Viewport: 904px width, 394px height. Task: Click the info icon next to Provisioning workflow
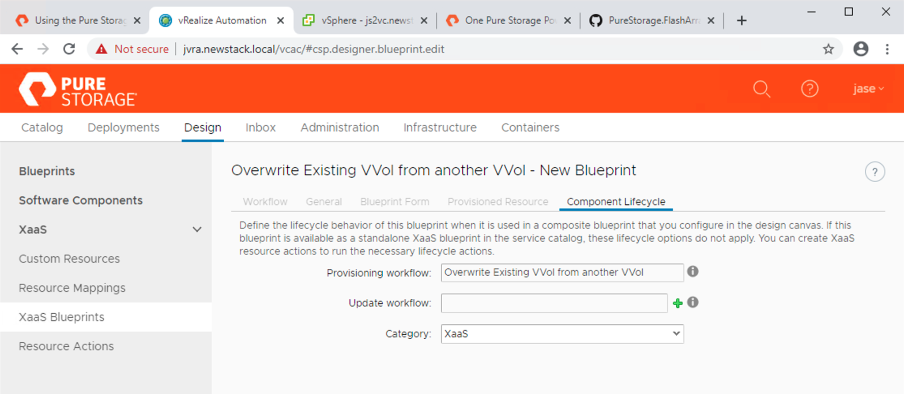693,271
